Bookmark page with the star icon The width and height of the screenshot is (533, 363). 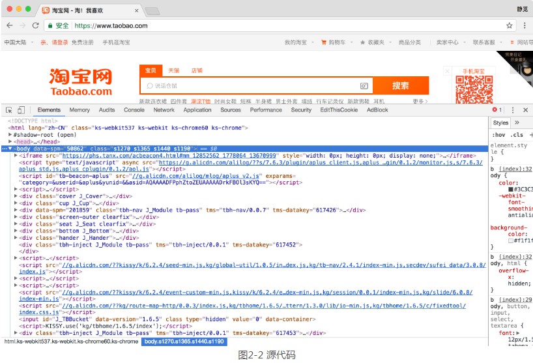(x=509, y=25)
